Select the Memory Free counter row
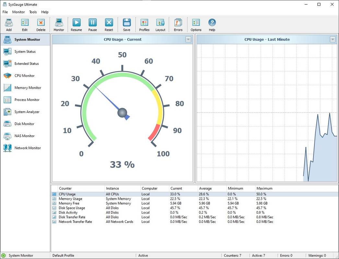The image size is (339, 259). [195, 203]
